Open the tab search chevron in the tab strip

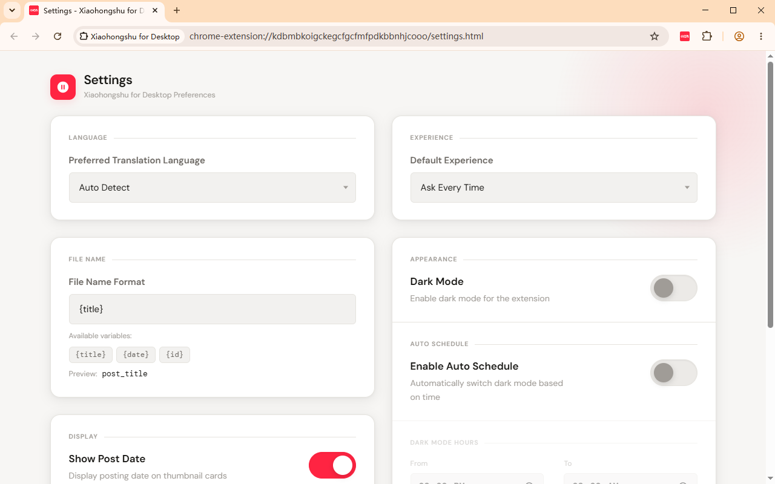12,10
